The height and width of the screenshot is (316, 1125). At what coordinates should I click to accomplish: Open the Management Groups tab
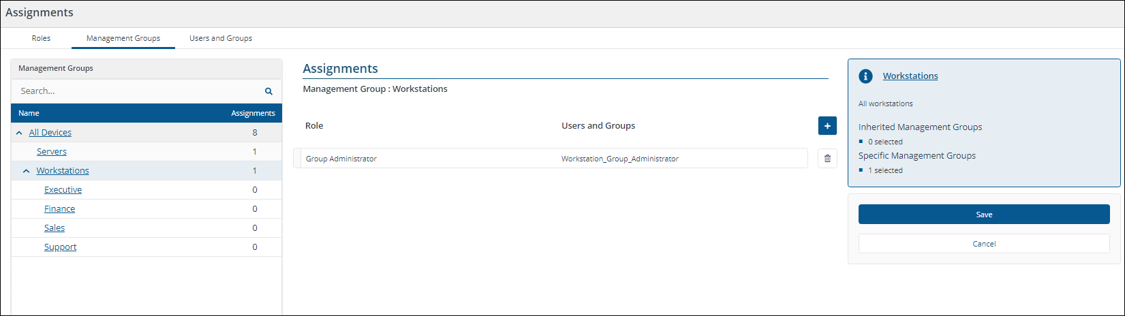point(123,38)
